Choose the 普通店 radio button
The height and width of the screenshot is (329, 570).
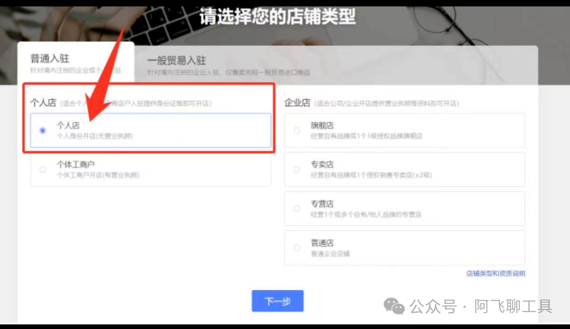[x=297, y=248]
